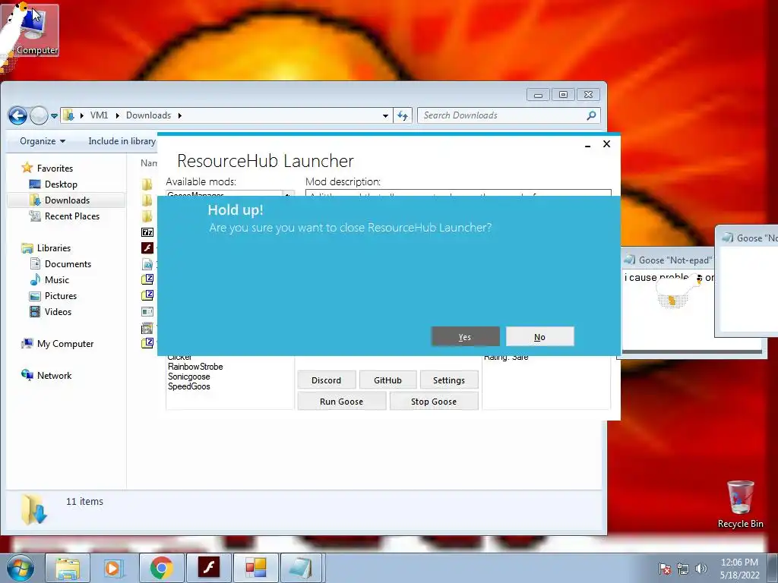The image size is (778, 583).
Task: Choose No in the Hold up dialog
Action: pos(540,336)
